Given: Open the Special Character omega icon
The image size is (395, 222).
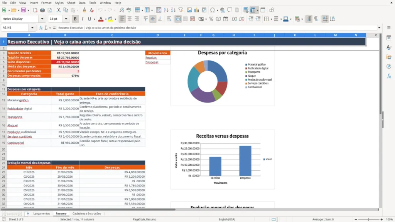Looking at the screenshot, I should pos(213,10).
